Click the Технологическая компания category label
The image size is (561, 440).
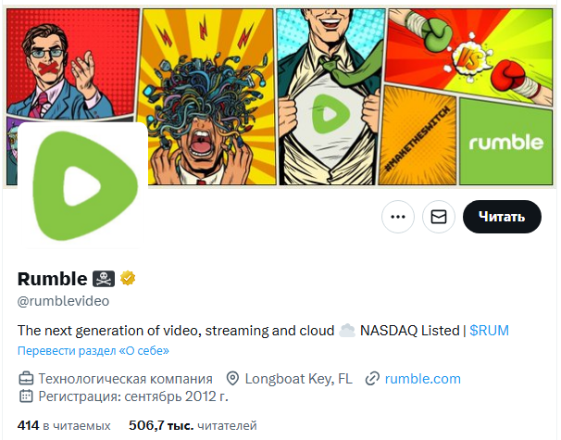click(x=125, y=379)
